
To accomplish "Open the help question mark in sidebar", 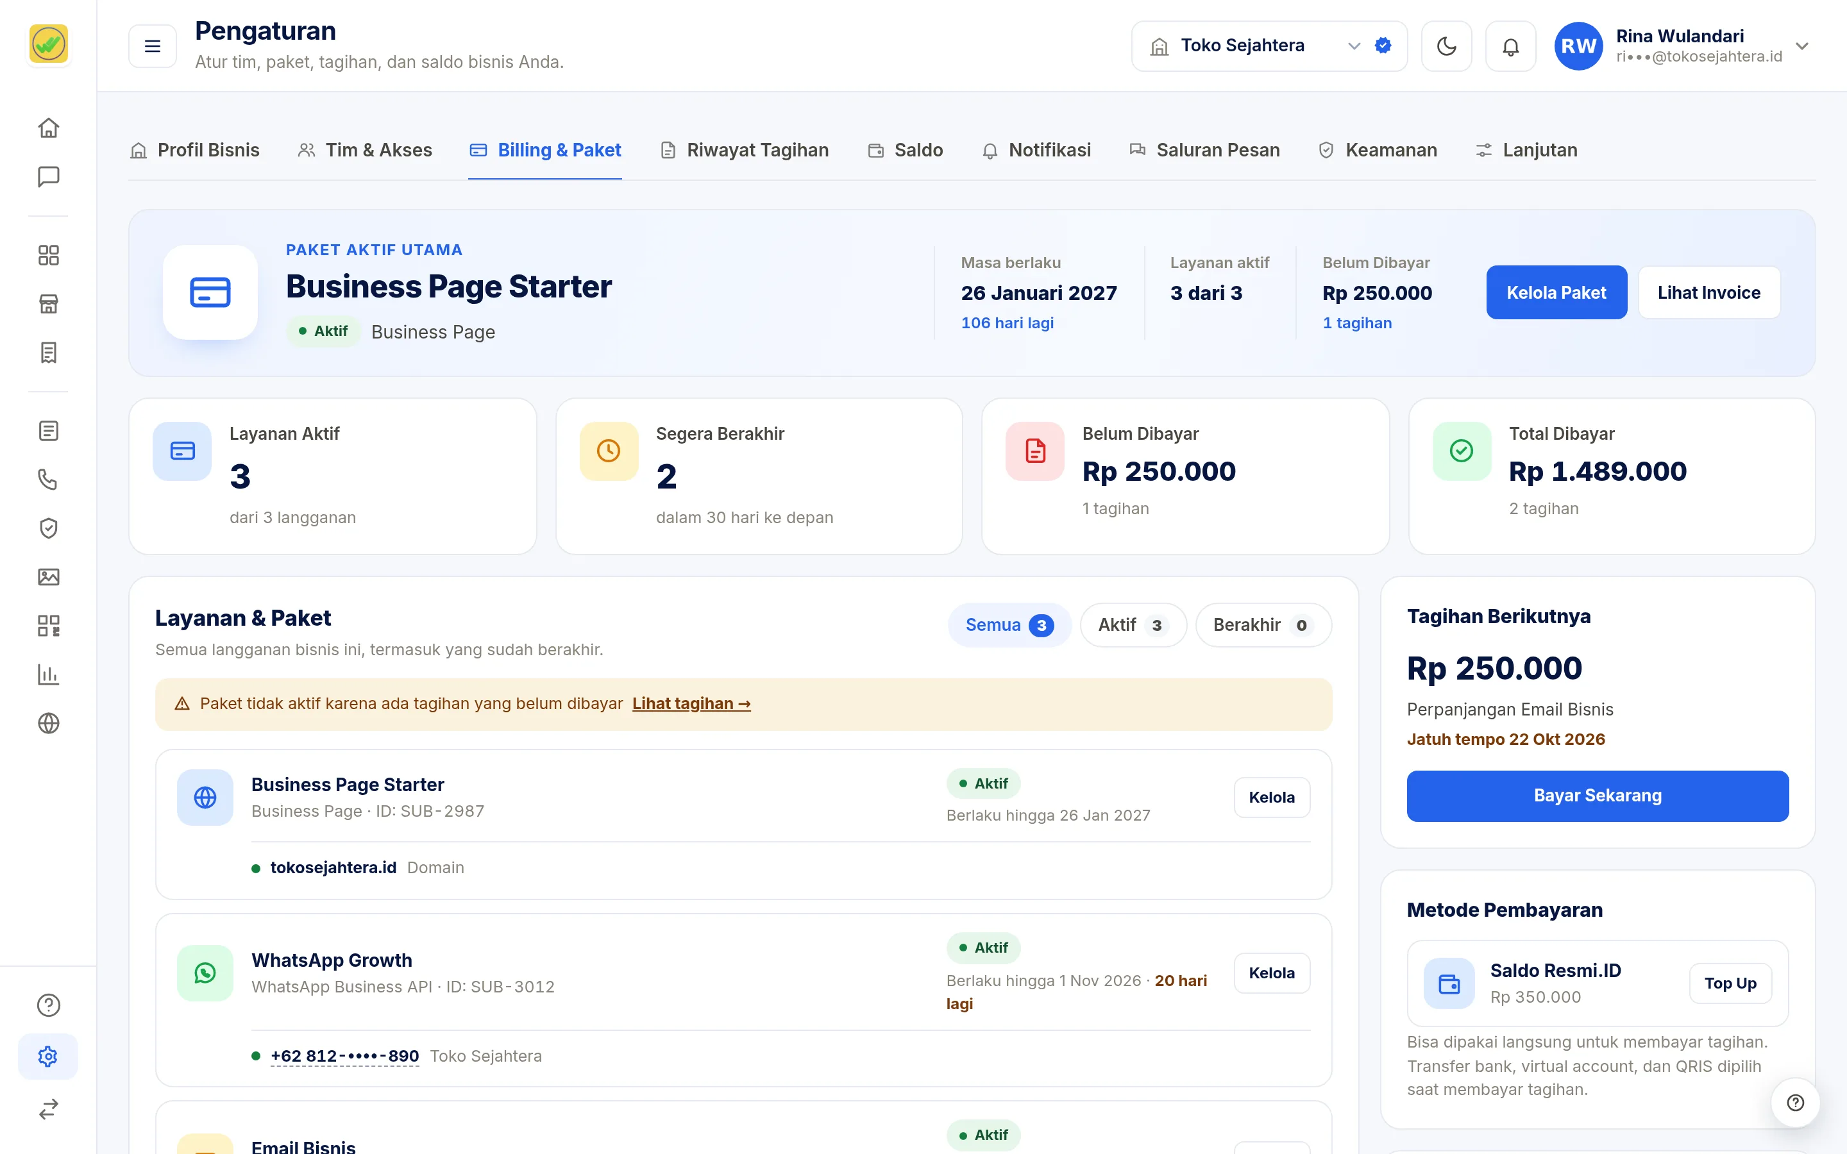I will pos(48,1005).
